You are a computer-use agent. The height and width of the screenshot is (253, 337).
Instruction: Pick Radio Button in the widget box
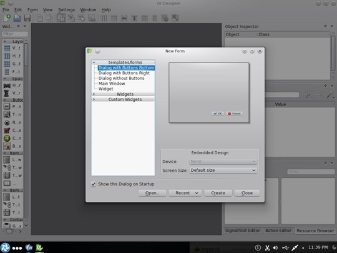pyautogui.click(x=12, y=122)
